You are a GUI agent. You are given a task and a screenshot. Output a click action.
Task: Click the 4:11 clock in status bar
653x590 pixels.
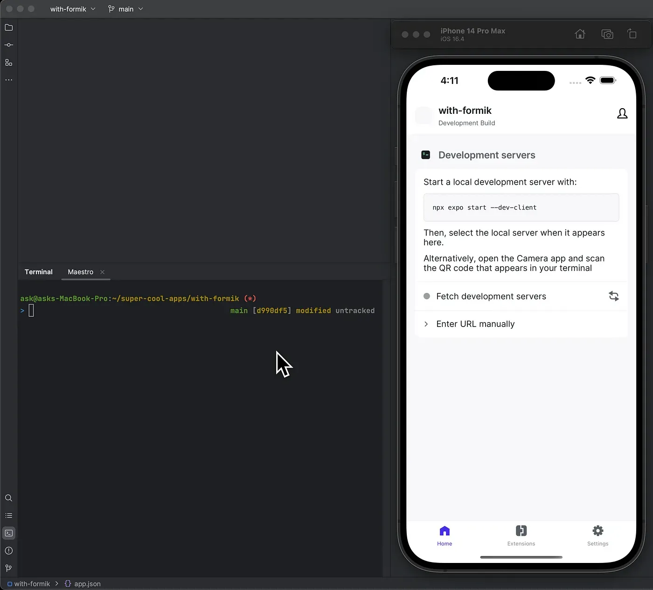pos(449,81)
